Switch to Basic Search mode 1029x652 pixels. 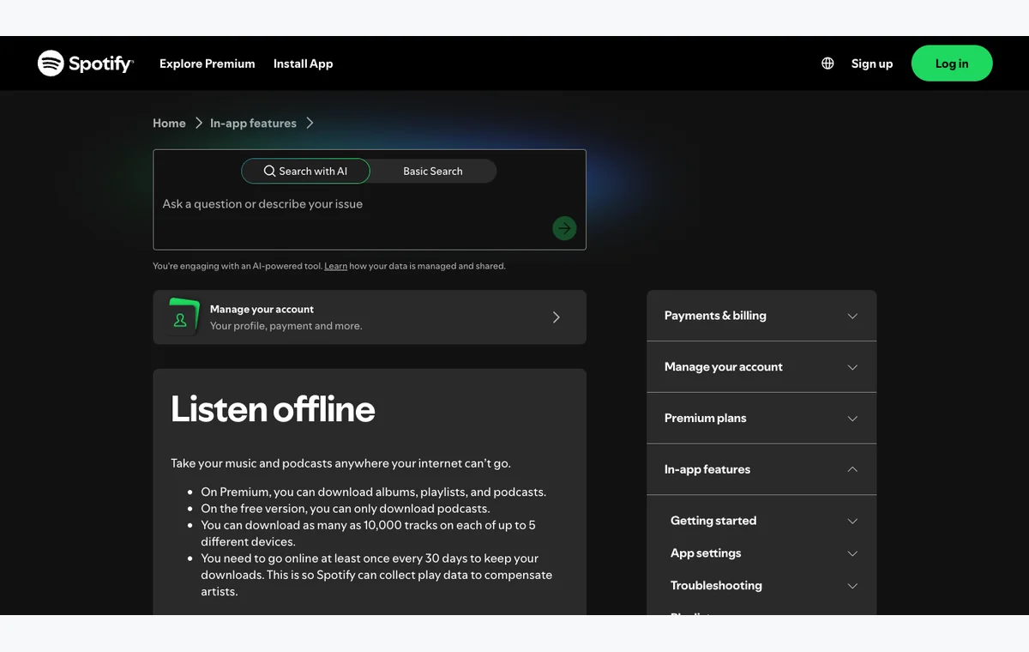[433, 171]
